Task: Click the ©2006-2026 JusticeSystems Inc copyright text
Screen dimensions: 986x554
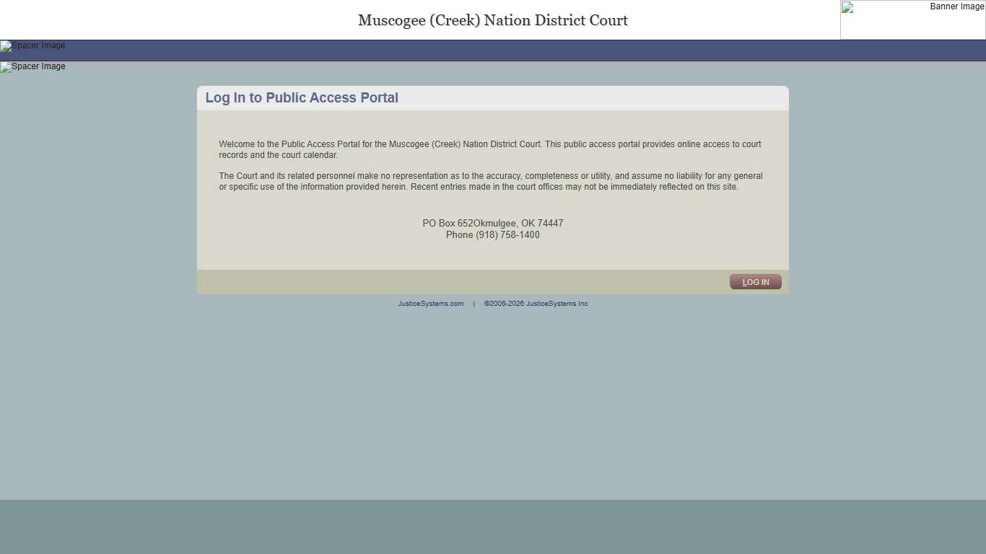Action: pos(536,304)
